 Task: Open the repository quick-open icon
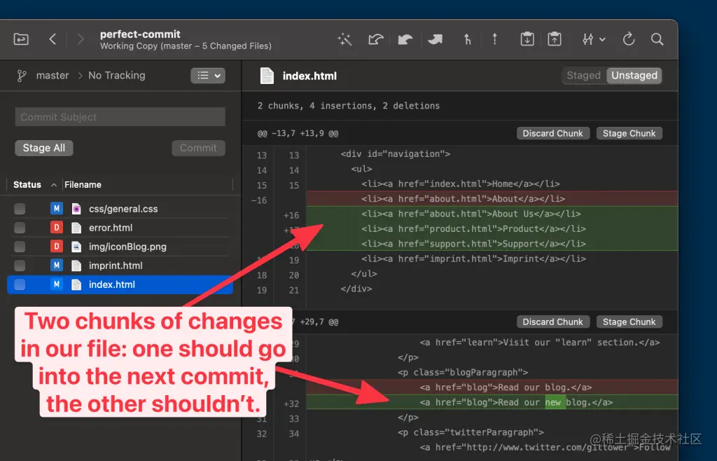(x=21, y=39)
